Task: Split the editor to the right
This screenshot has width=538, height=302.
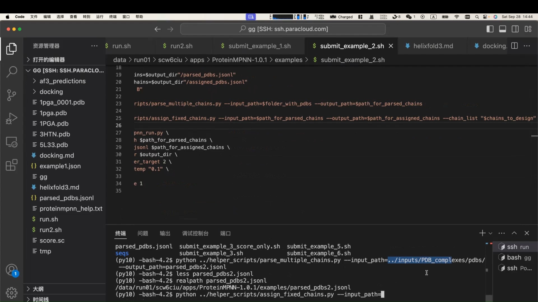Action: click(x=514, y=46)
